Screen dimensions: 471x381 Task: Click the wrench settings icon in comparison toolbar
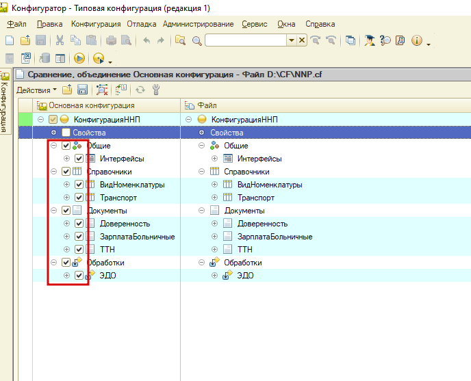click(x=156, y=90)
